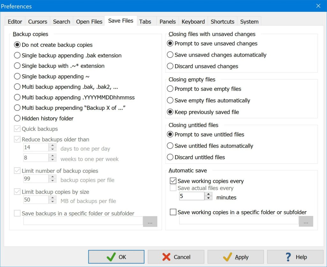Increase weeks to one per week value
Screen dimensions: 327x267
53,156
